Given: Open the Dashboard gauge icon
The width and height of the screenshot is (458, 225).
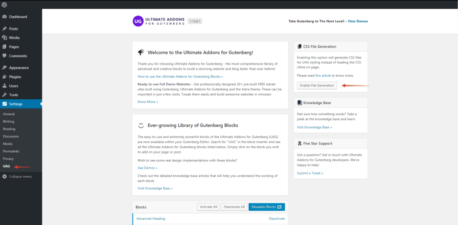Looking at the screenshot, I should tap(4, 17).
